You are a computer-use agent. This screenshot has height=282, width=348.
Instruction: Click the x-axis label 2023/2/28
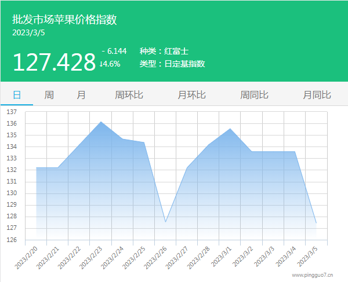(x=198, y=258)
